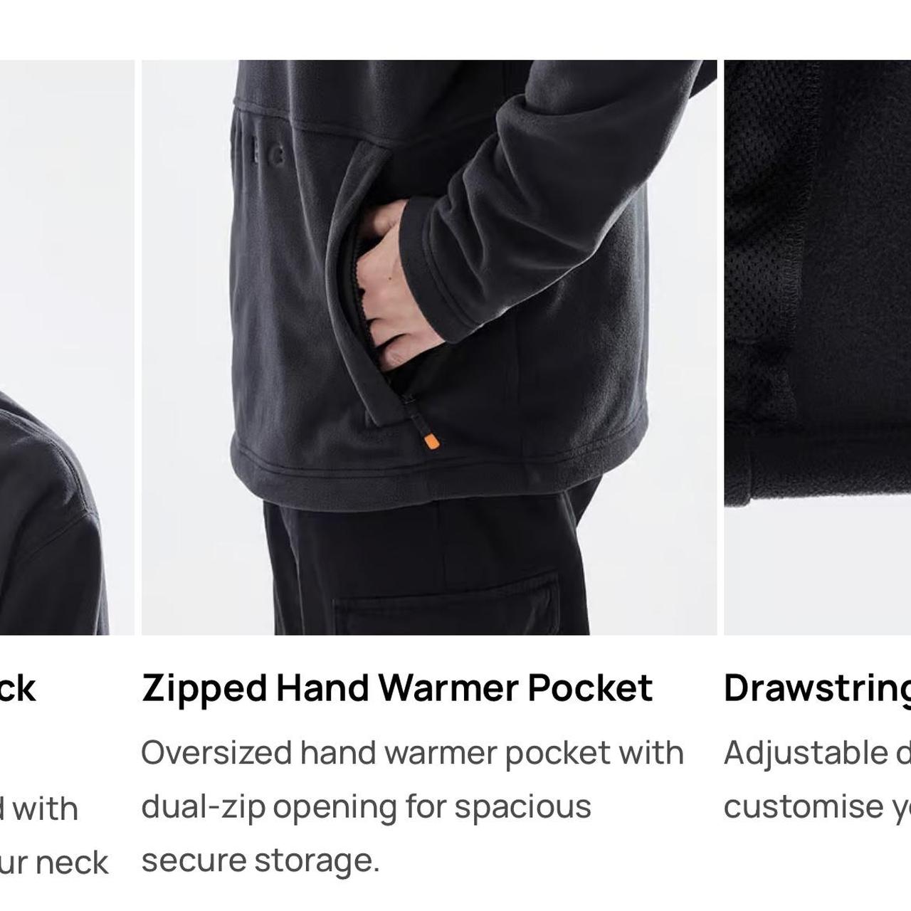
Task: Click the 'customise' description line
Action: pos(817,807)
